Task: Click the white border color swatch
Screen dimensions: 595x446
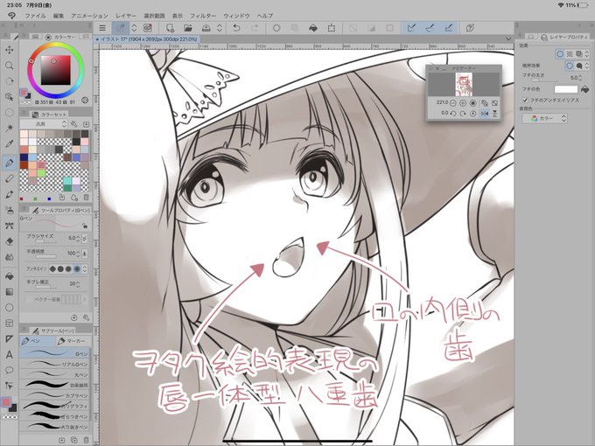Action: tap(566, 89)
